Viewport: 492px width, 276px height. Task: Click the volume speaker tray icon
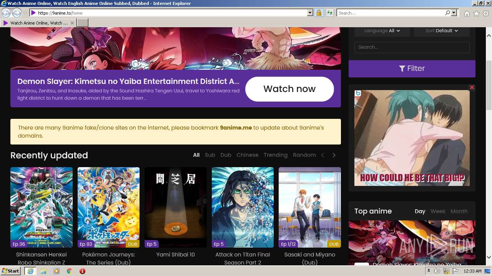pos(437,271)
